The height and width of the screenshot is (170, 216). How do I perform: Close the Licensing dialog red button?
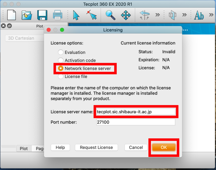(x=49, y=30)
